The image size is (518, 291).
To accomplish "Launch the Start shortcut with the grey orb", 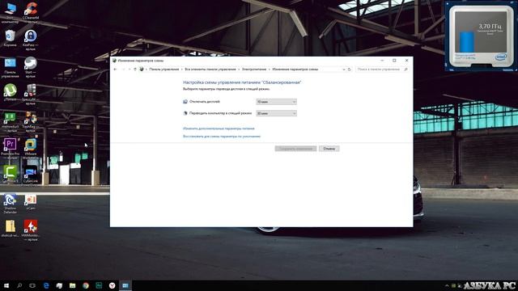I will click(31, 67).
